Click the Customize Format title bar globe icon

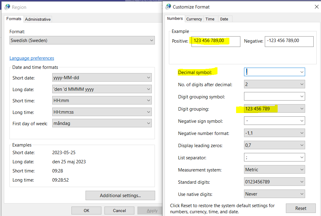pyautogui.click(x=168, y=7)
